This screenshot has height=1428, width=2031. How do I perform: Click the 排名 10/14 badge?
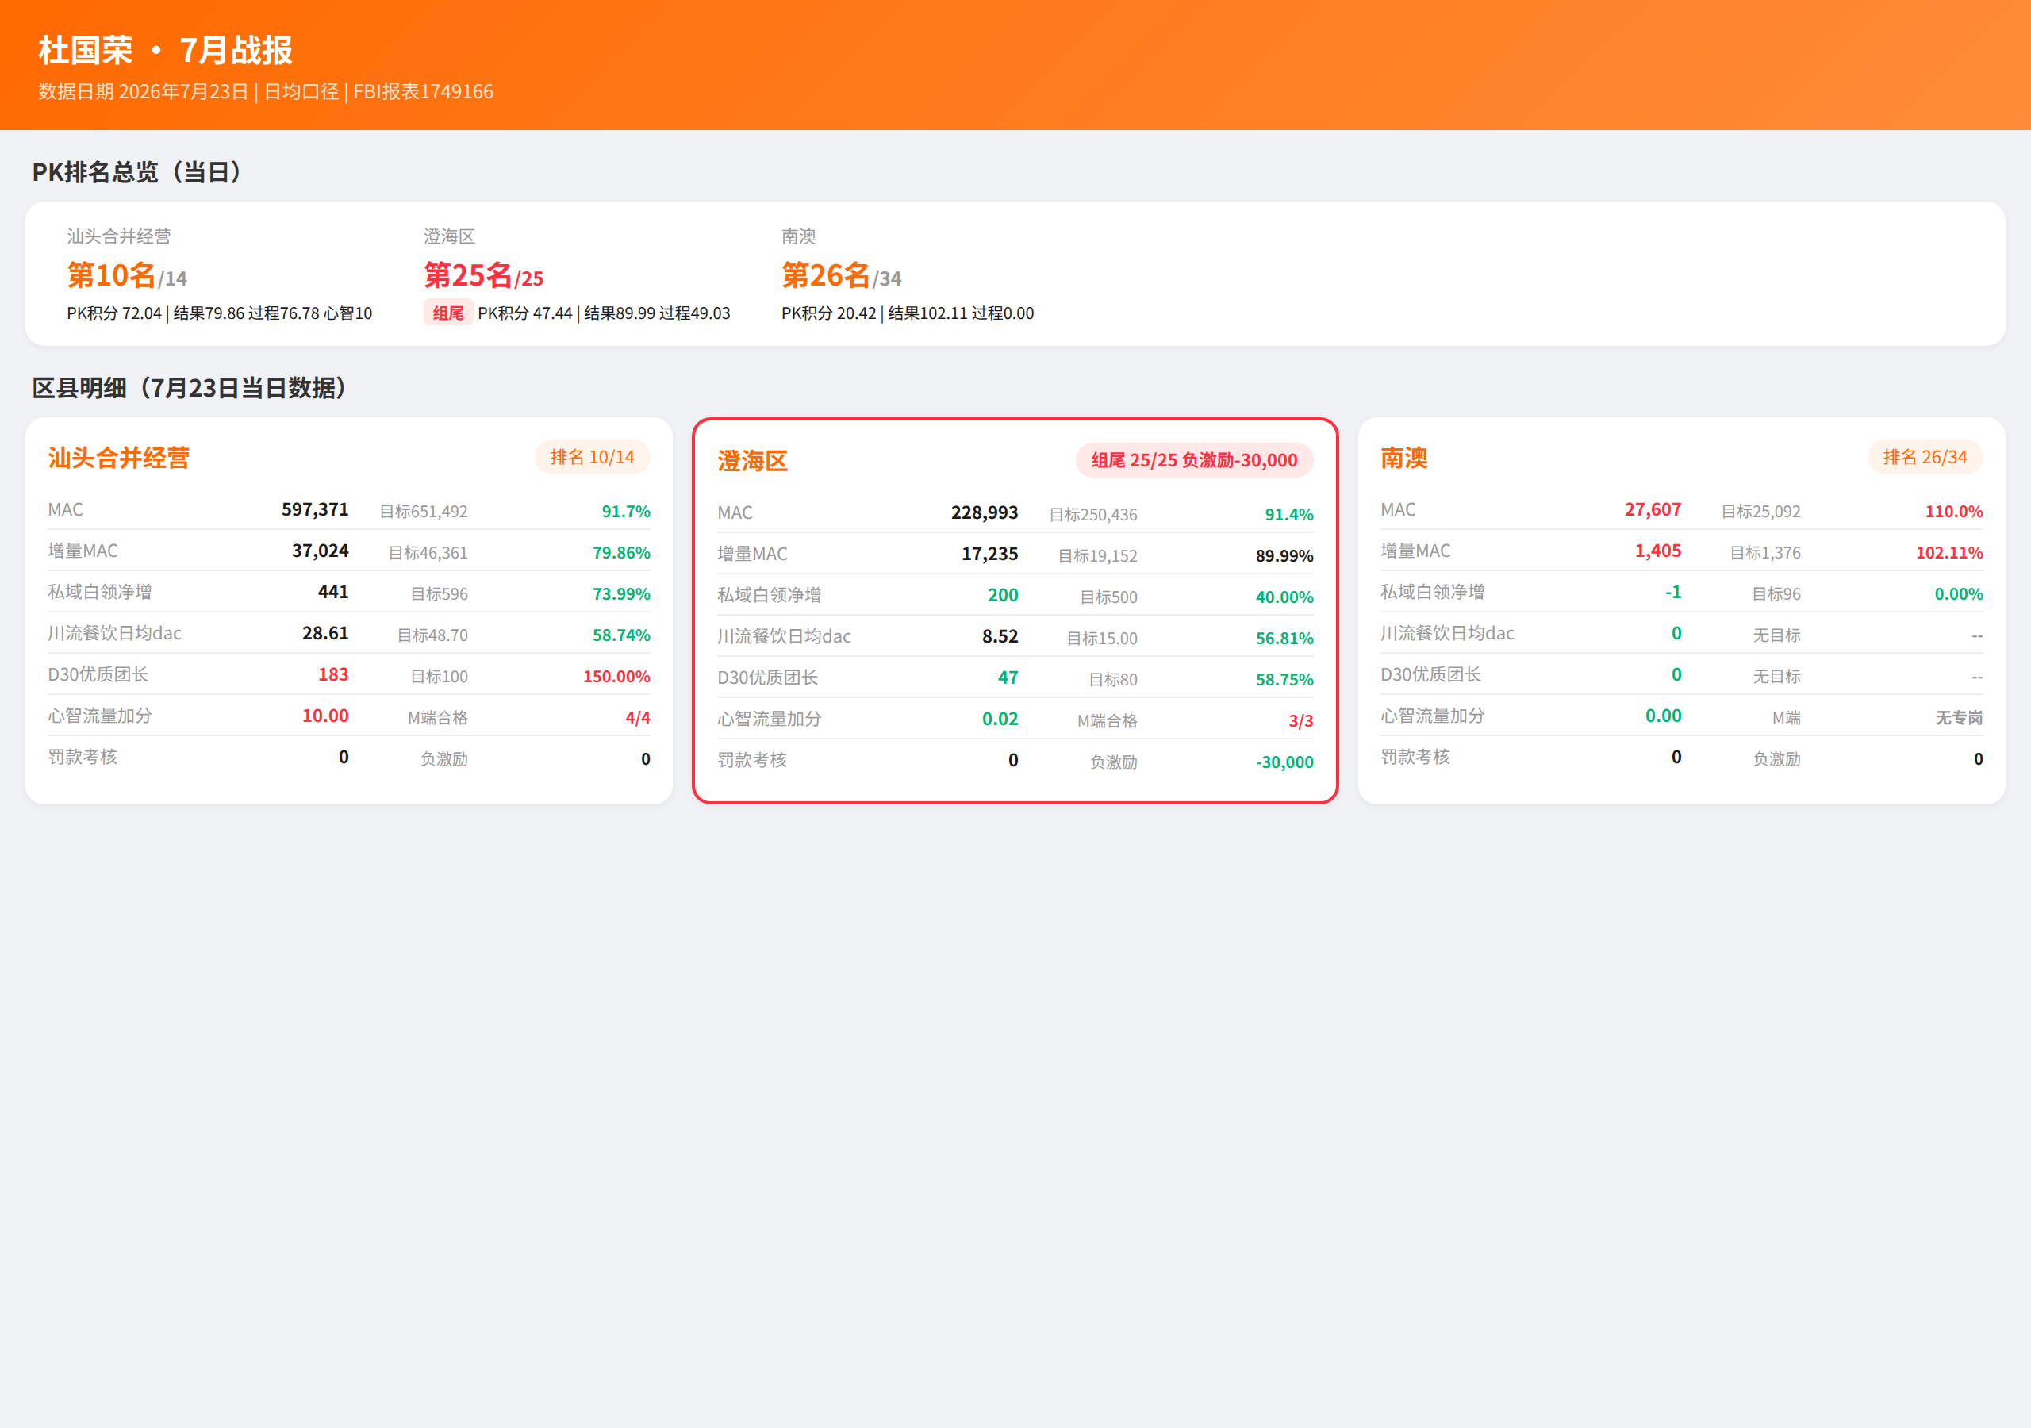pyautogui.click(x=592, y=456)
